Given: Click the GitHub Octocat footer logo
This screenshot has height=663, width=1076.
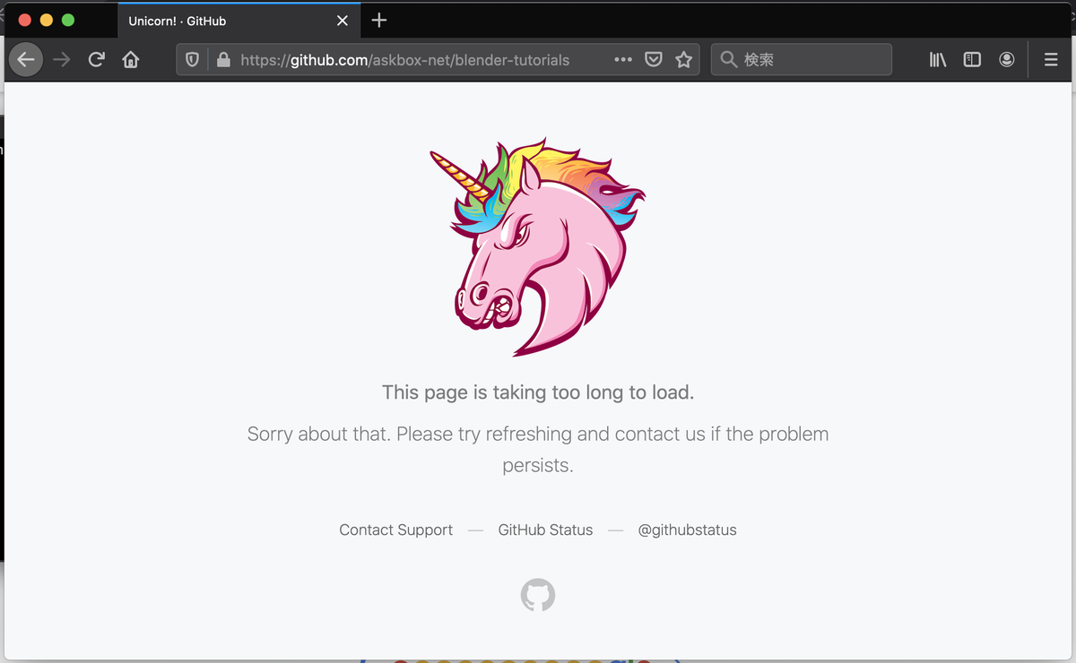Looking at the screenshot, I should 538,595.
